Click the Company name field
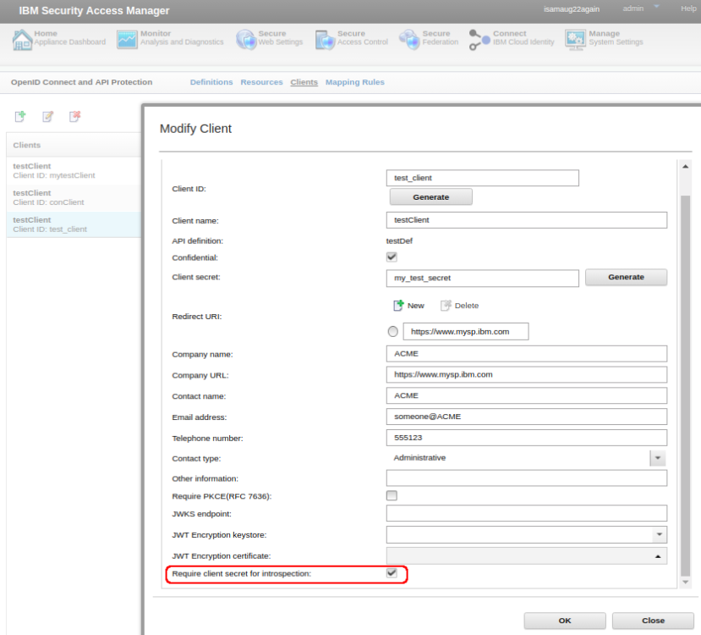The width and height of the screenshot is (701, 635). 527,354
